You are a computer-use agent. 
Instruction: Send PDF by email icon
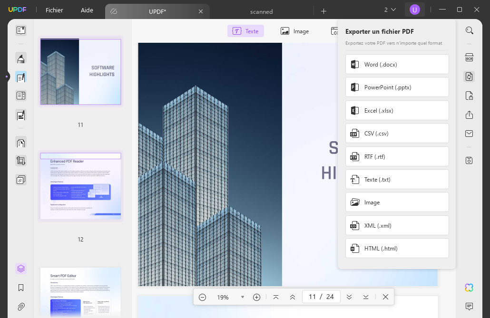[469, 134]
